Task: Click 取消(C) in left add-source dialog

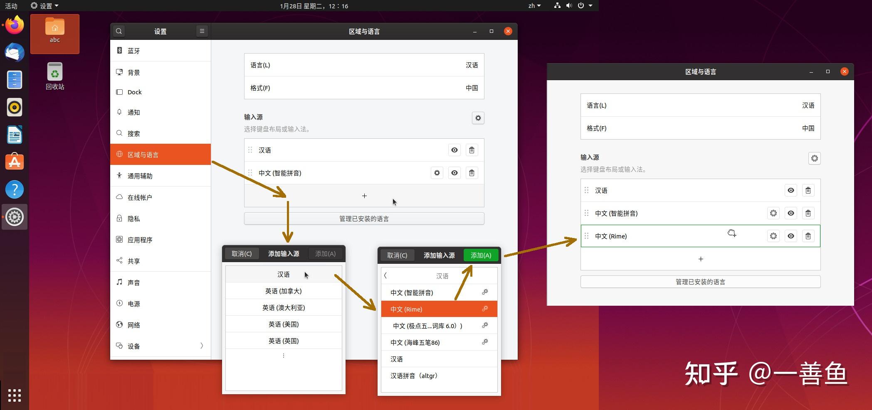Action: point(242,253)
